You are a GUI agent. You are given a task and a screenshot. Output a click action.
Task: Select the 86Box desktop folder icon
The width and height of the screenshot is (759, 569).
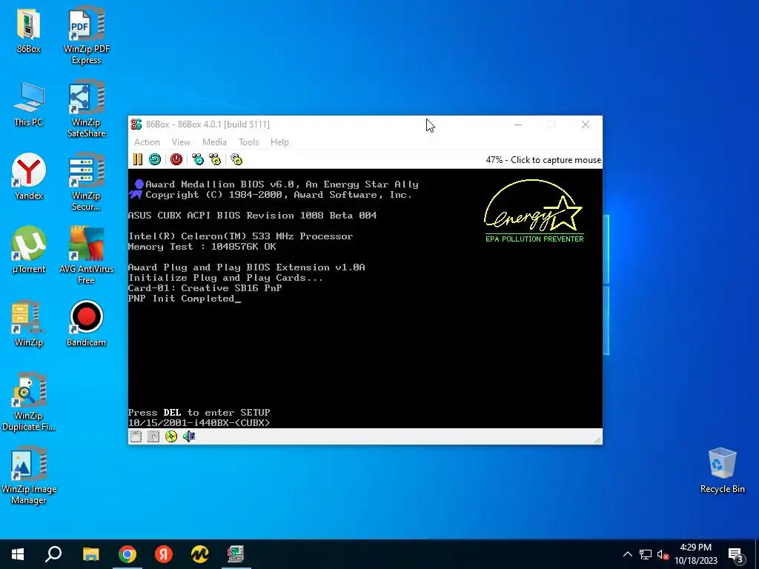point(29,31)
